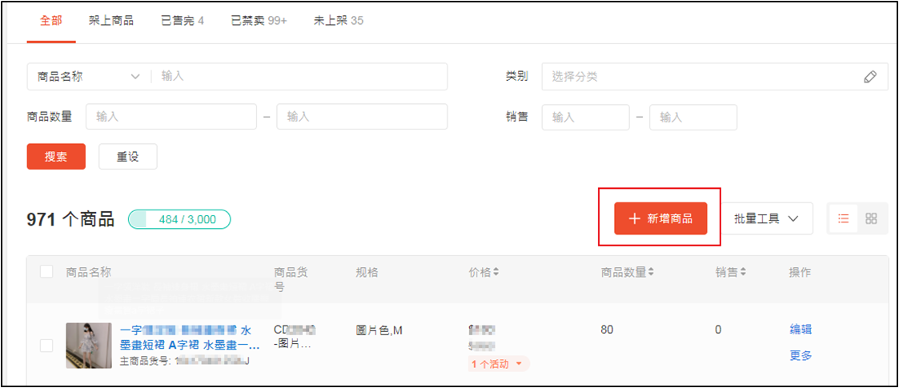Focus the minimum 销售 input

point(585,117)
